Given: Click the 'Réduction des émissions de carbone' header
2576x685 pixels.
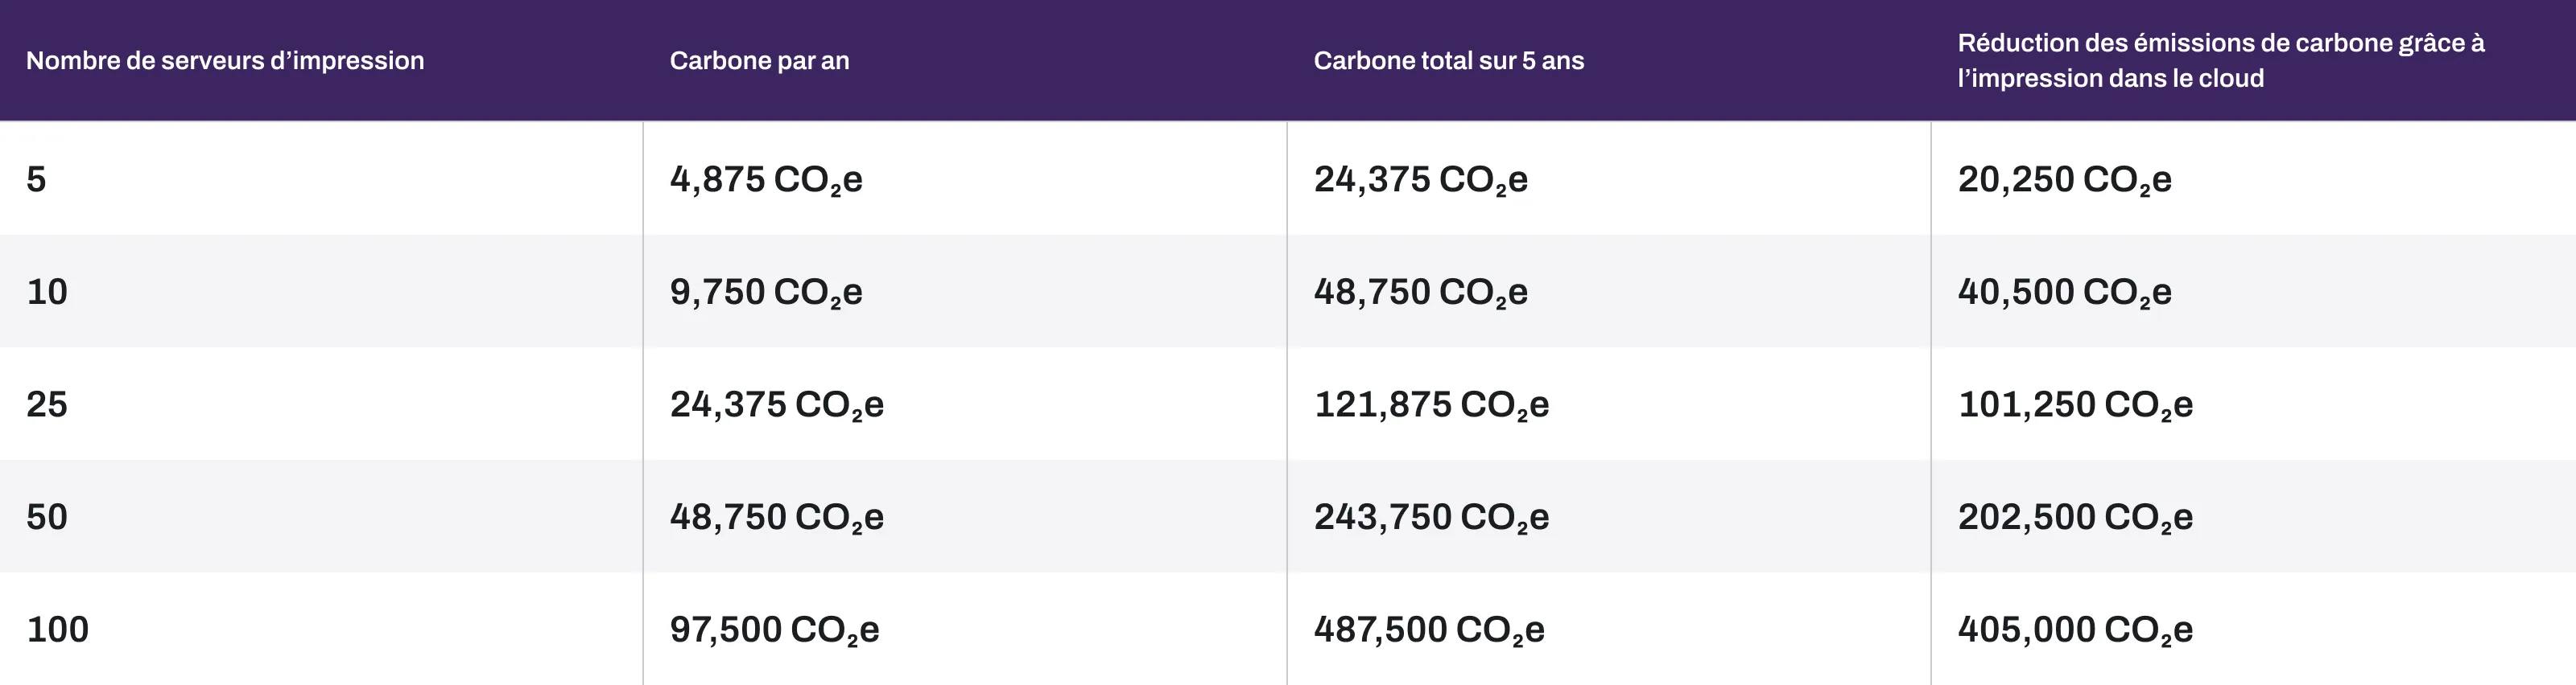Looking at the screenshot, I should pyautogui.click(x=2220, y=60).
